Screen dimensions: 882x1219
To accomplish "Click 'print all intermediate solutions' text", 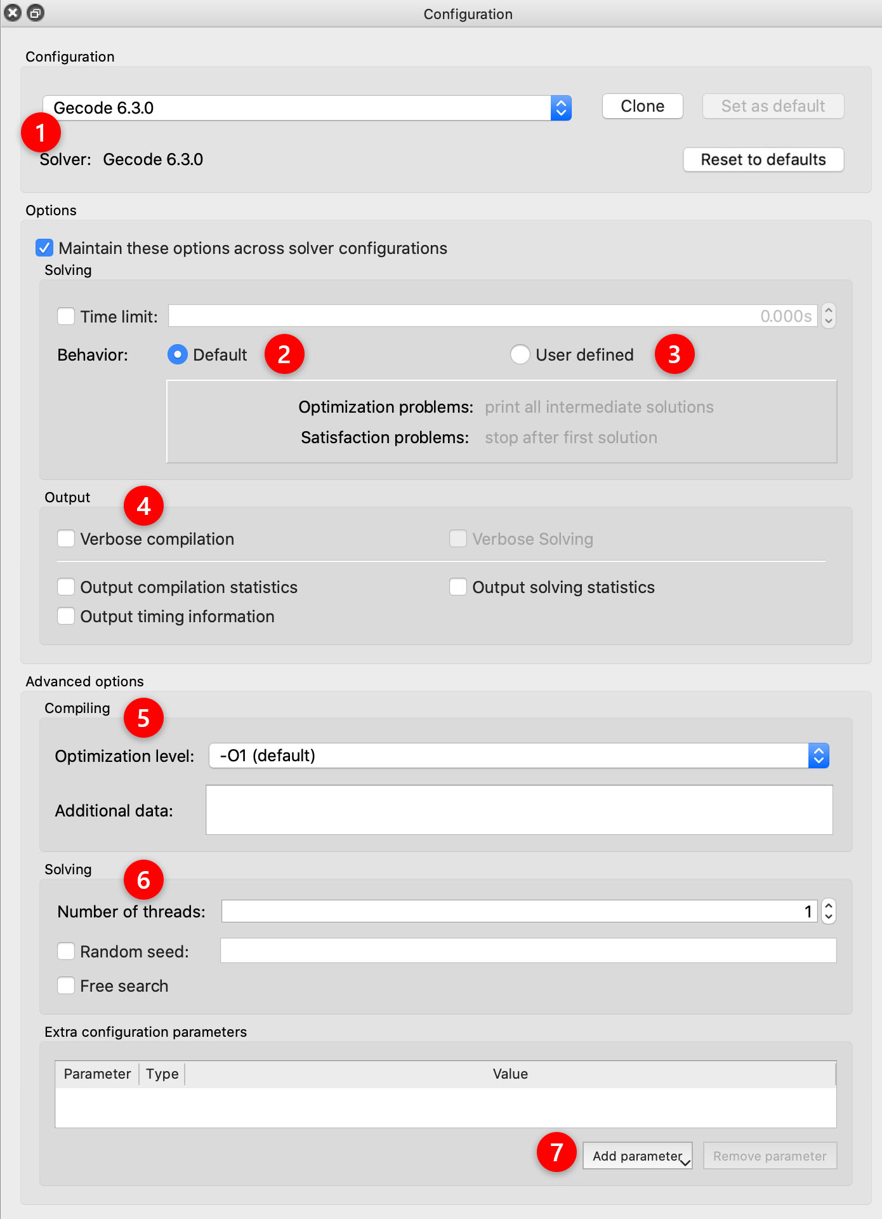I will (599, 407).
